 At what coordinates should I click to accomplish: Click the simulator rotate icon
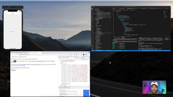pyautogui.click(x=21, y=7)
